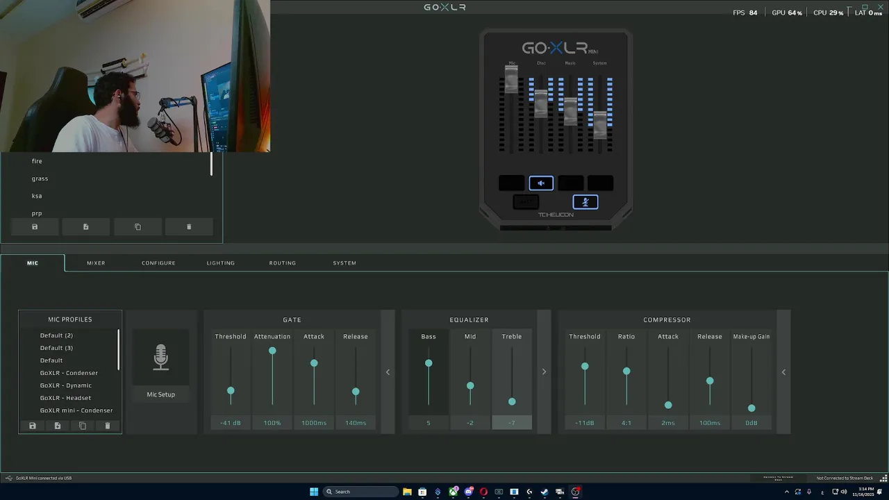This screenshot has height=500, width=889.
Task: Expand the Equalizer with the right arrow
Action: pyautogui.click(x=544, y=372)
